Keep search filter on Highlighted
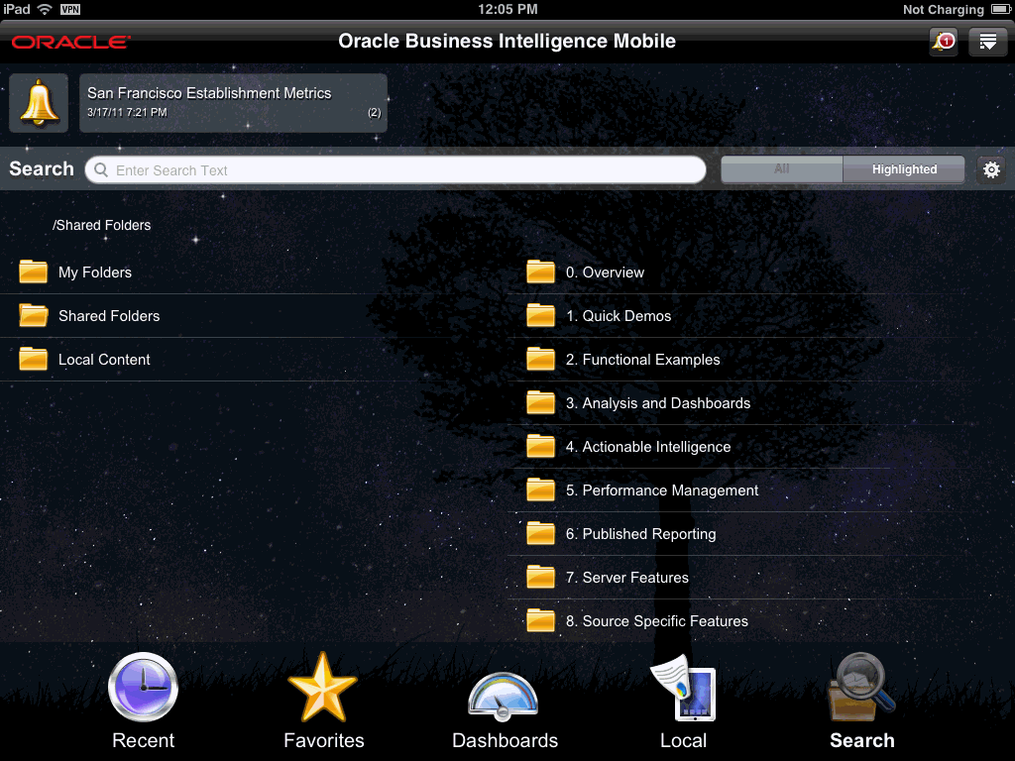1015x761 pixels. pos(902,168)
